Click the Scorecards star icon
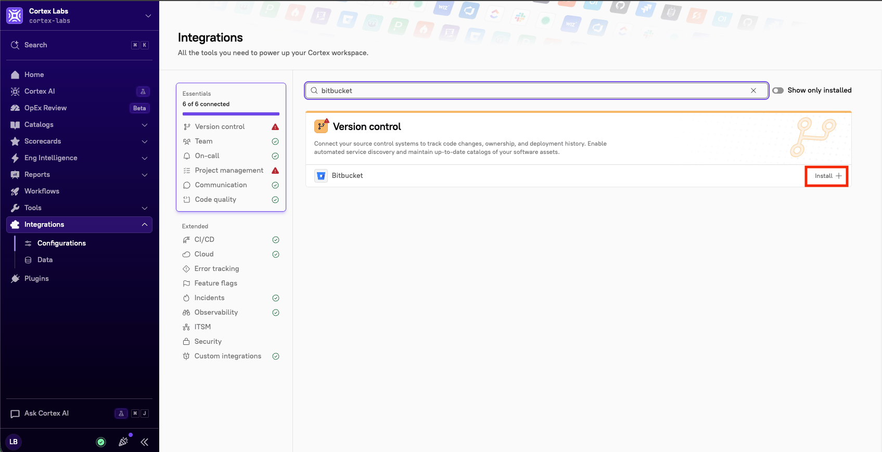882x452 pixels. pos(15,141)
